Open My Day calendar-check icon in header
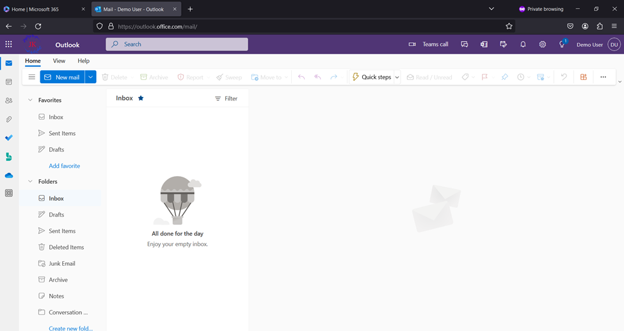 pos(504,44)
